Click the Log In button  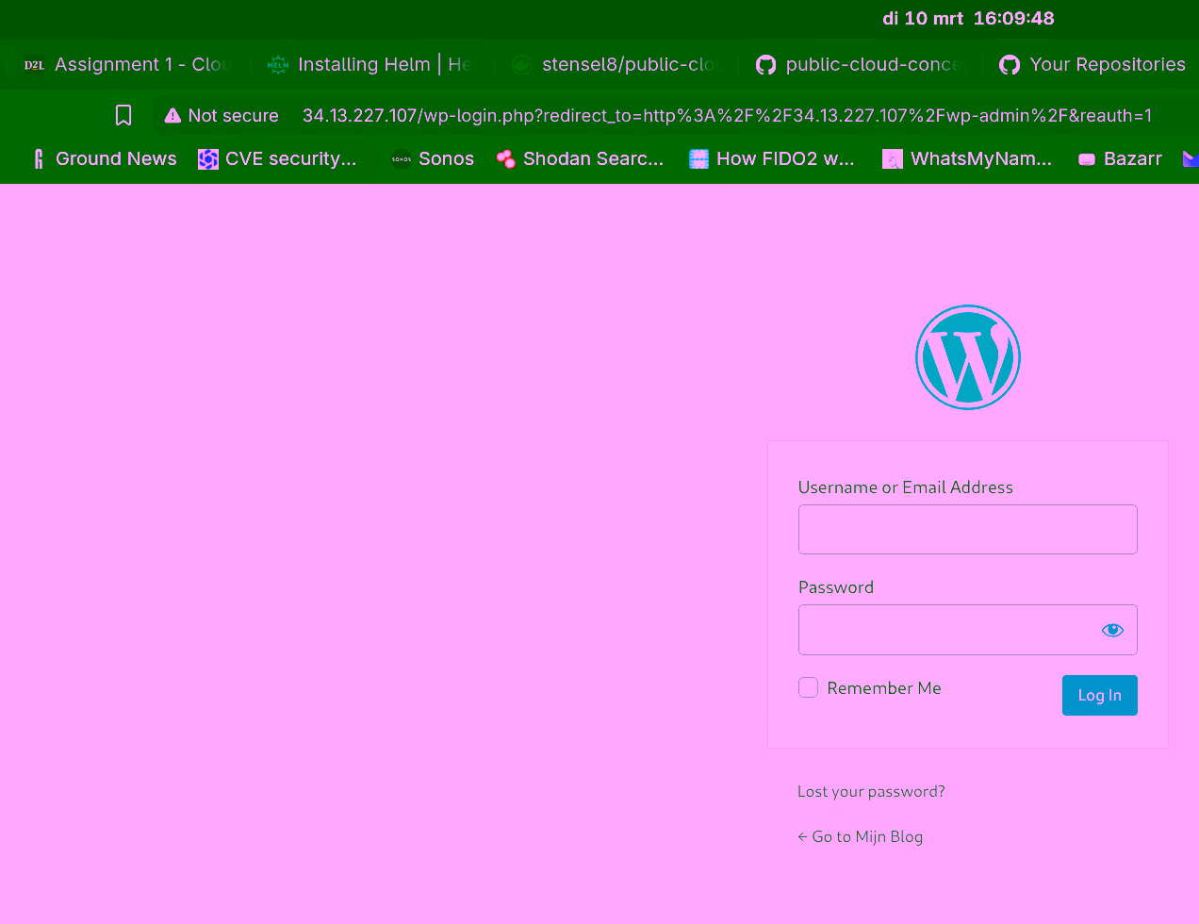click(1099, 695)
